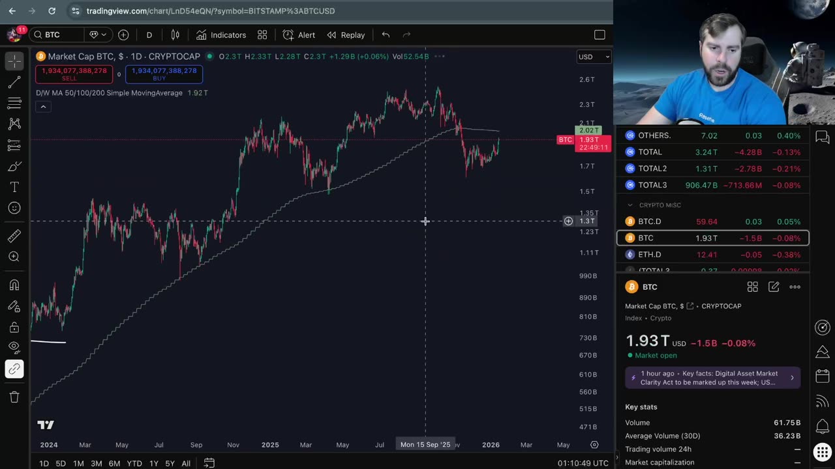Toggle drawing sync link tool
Viewport: 835px width, 469px height.
tap(14, 369)
